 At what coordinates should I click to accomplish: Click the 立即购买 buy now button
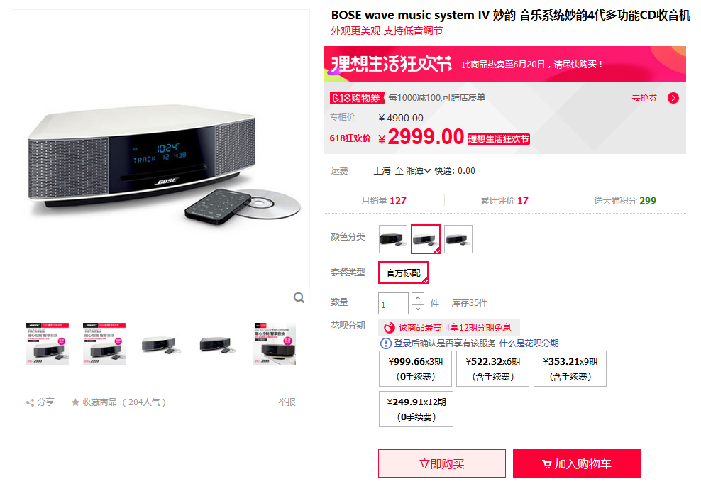pyautogui.click(x=442, y=463)
